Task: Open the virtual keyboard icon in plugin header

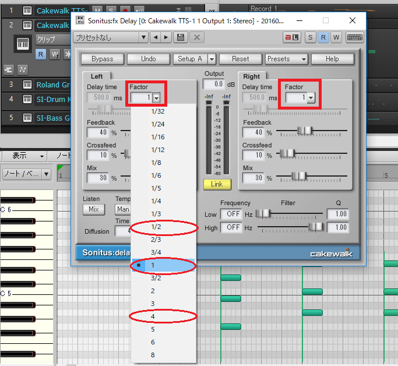Action: (x=355, y=37)
